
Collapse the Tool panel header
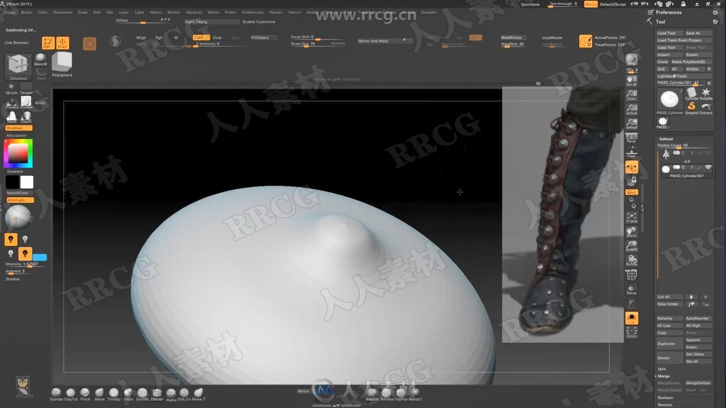click(x=660, y=22)
